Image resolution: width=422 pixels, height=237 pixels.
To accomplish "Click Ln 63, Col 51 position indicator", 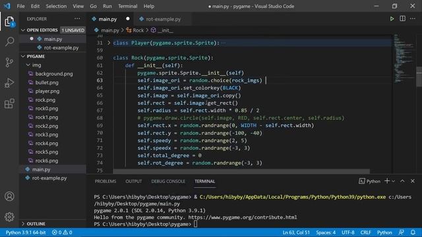I will [x=296, y=232].
